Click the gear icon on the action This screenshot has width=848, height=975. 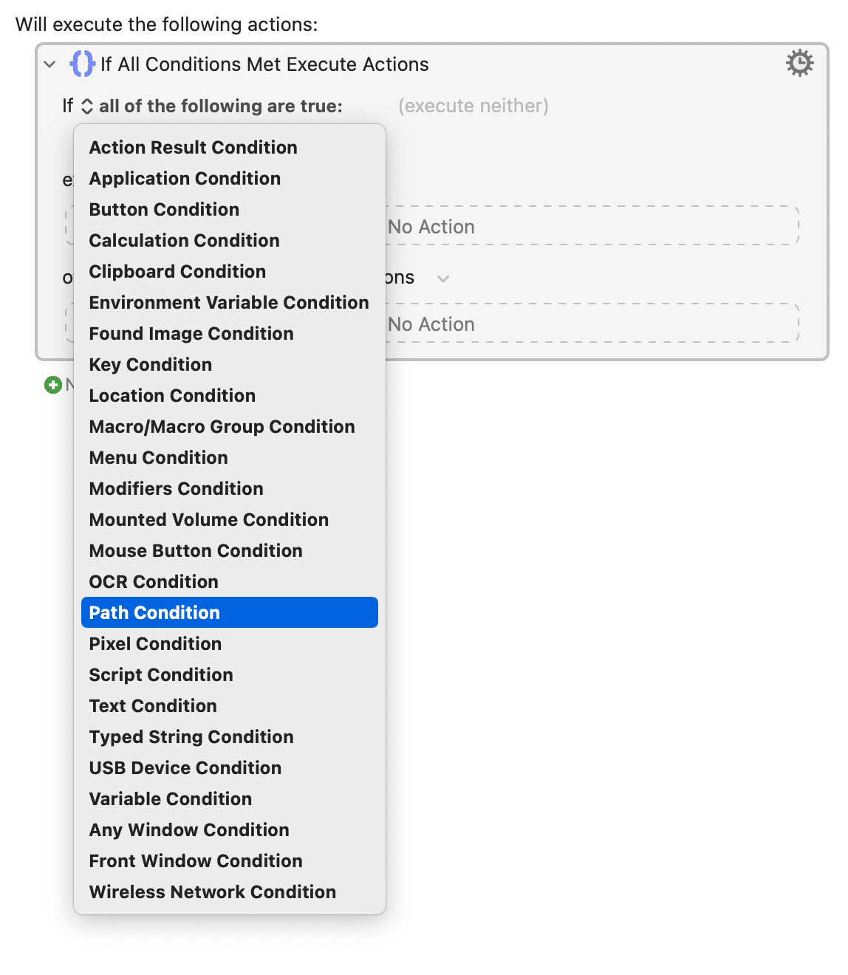[799, 64]
